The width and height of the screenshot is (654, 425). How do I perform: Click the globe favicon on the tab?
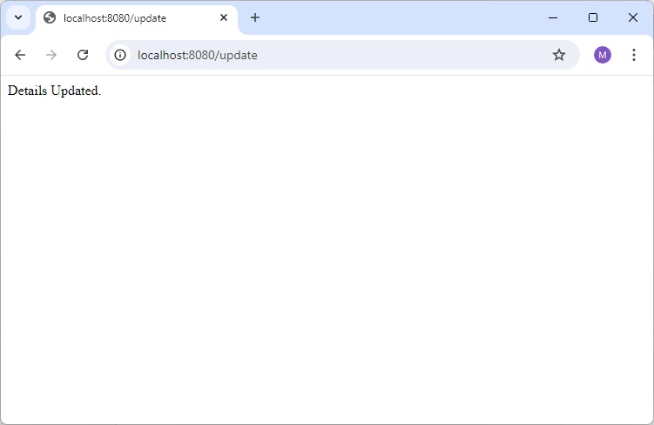point(50,17)
